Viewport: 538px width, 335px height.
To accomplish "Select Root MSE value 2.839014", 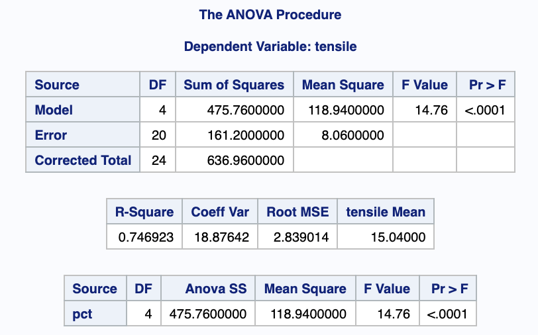I will pos(297,237).
